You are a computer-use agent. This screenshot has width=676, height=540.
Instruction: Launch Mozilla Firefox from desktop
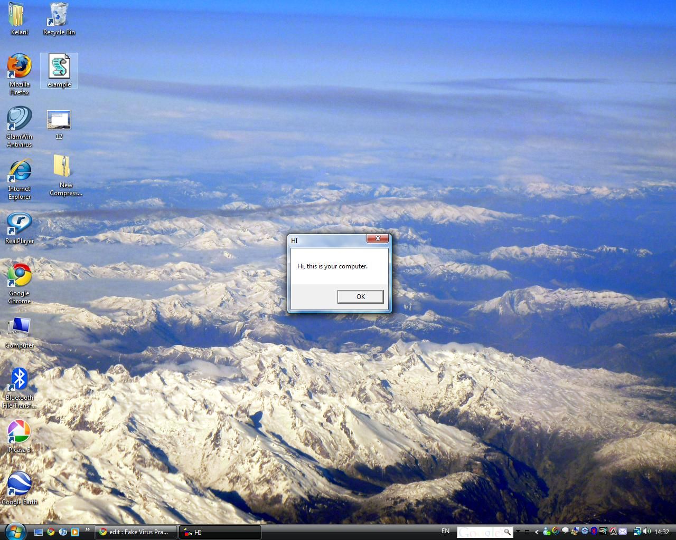click(19, 74)
